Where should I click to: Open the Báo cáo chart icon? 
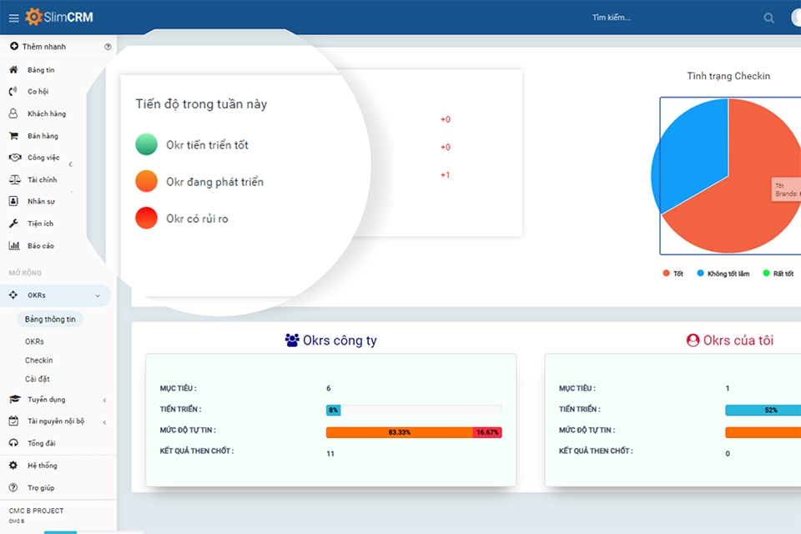(13, 245)
